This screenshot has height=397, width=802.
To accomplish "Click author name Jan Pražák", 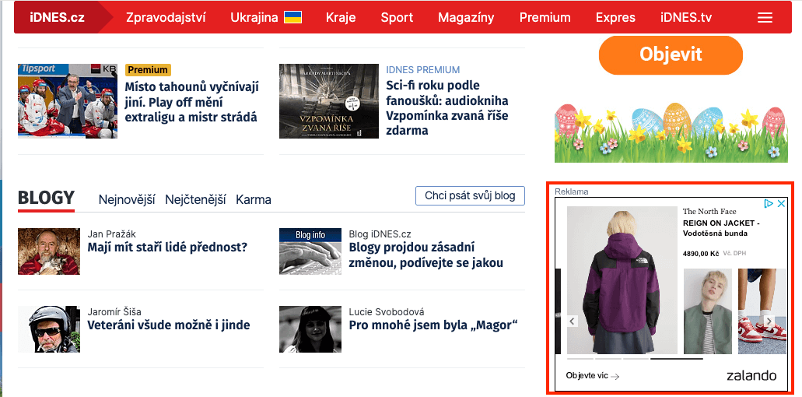I will 111,234.
